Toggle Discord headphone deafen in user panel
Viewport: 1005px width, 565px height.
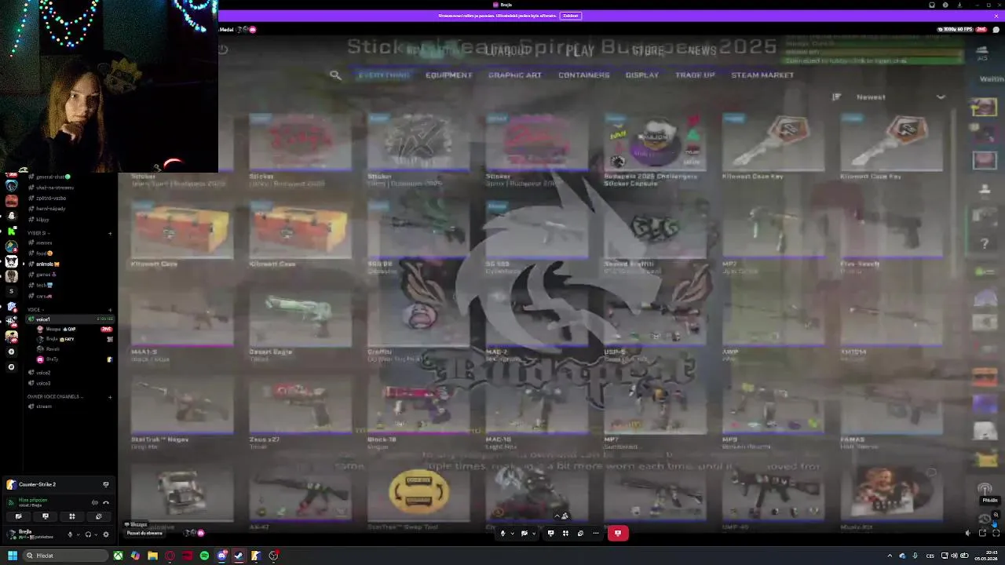[x=88, y=535]
